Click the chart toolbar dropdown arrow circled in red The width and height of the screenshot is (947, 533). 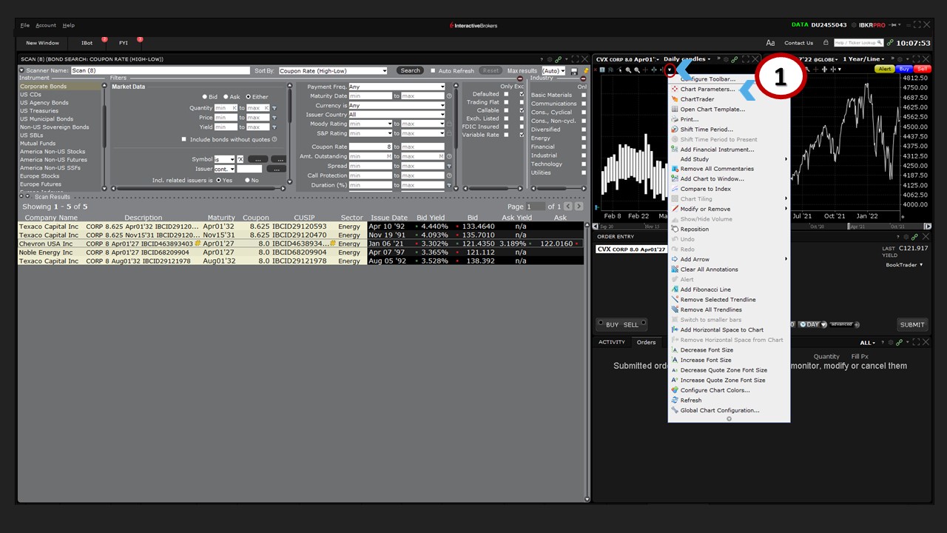pyautogui.click(x=669, y=70)
